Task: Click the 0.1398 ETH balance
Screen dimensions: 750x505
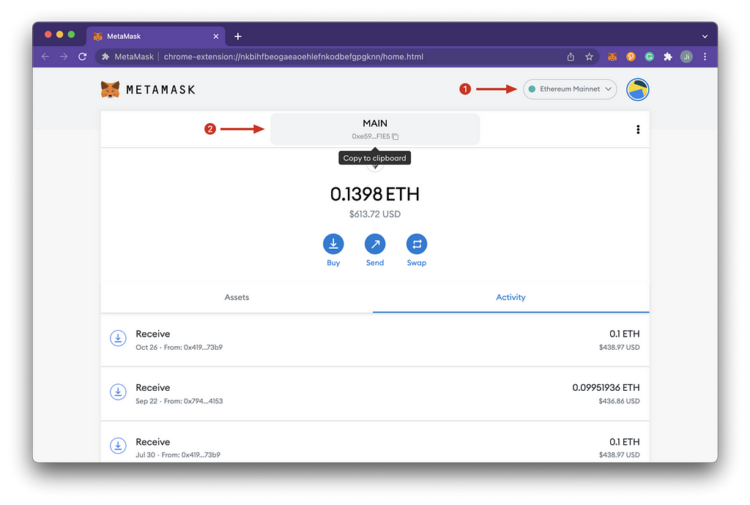Action: point(375,194)
